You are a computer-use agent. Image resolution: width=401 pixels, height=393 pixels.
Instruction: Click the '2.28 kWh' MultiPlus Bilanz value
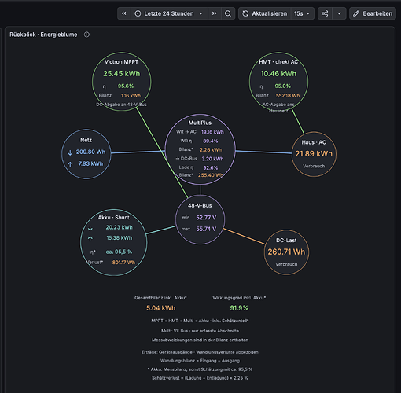211,150
